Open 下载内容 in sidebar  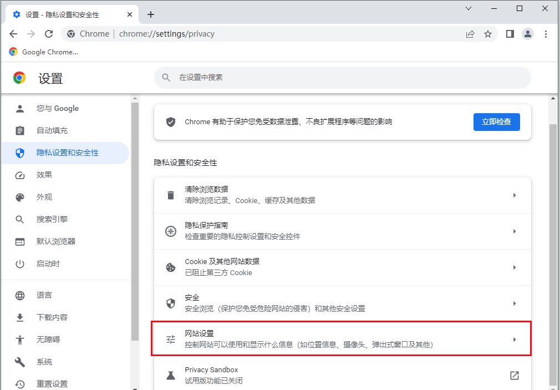pos(65,317)
